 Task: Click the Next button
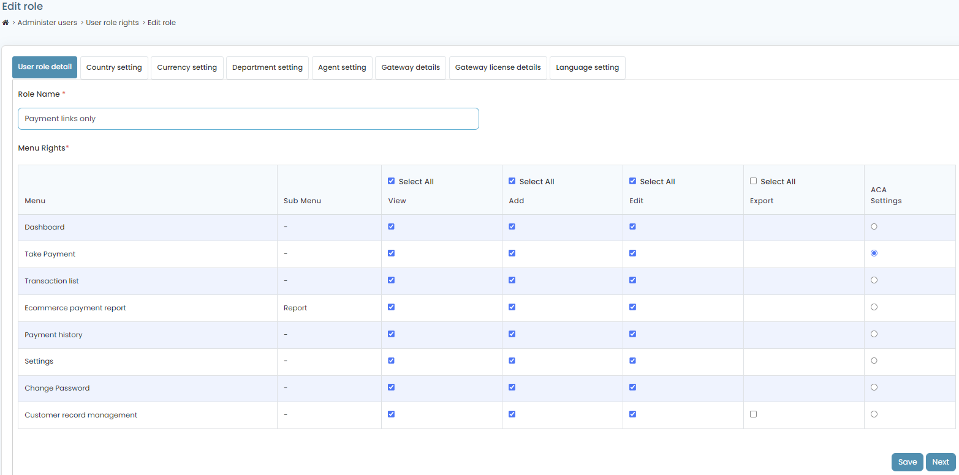(940, 462)
